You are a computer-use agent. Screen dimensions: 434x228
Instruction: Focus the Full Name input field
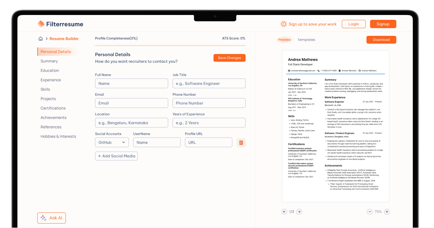[131, 84]
